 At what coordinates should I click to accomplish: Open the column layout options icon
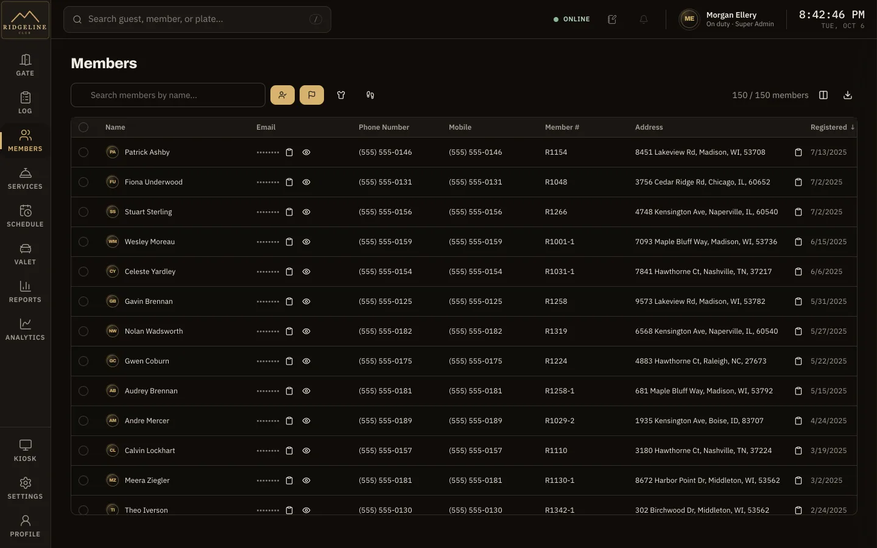coord(823,95)
